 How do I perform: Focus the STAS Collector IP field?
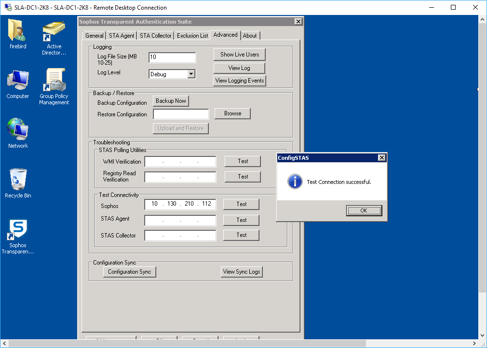(x=180, y=236)
